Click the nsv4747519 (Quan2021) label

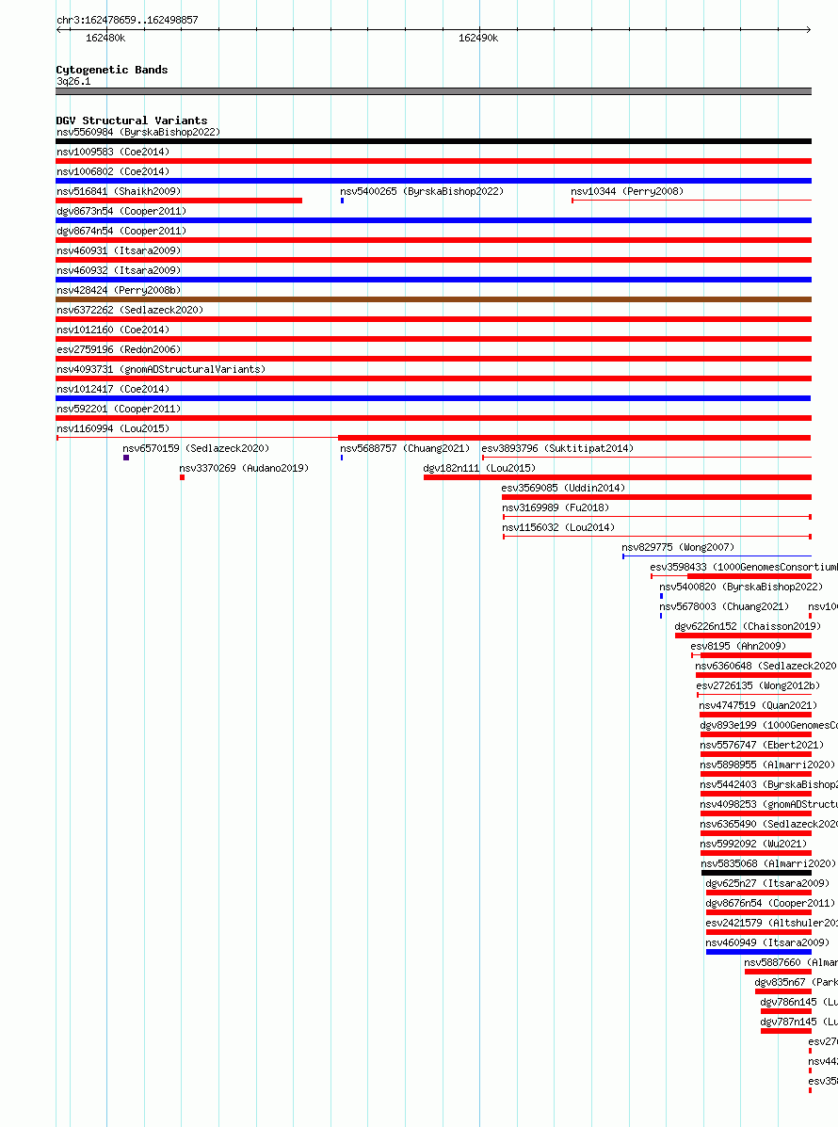click(x=758, y=705)
